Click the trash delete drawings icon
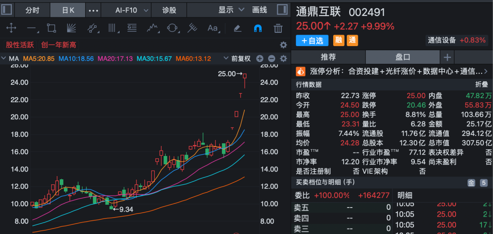This screenshot has width=493, height=234. click(x=278, y=28)
